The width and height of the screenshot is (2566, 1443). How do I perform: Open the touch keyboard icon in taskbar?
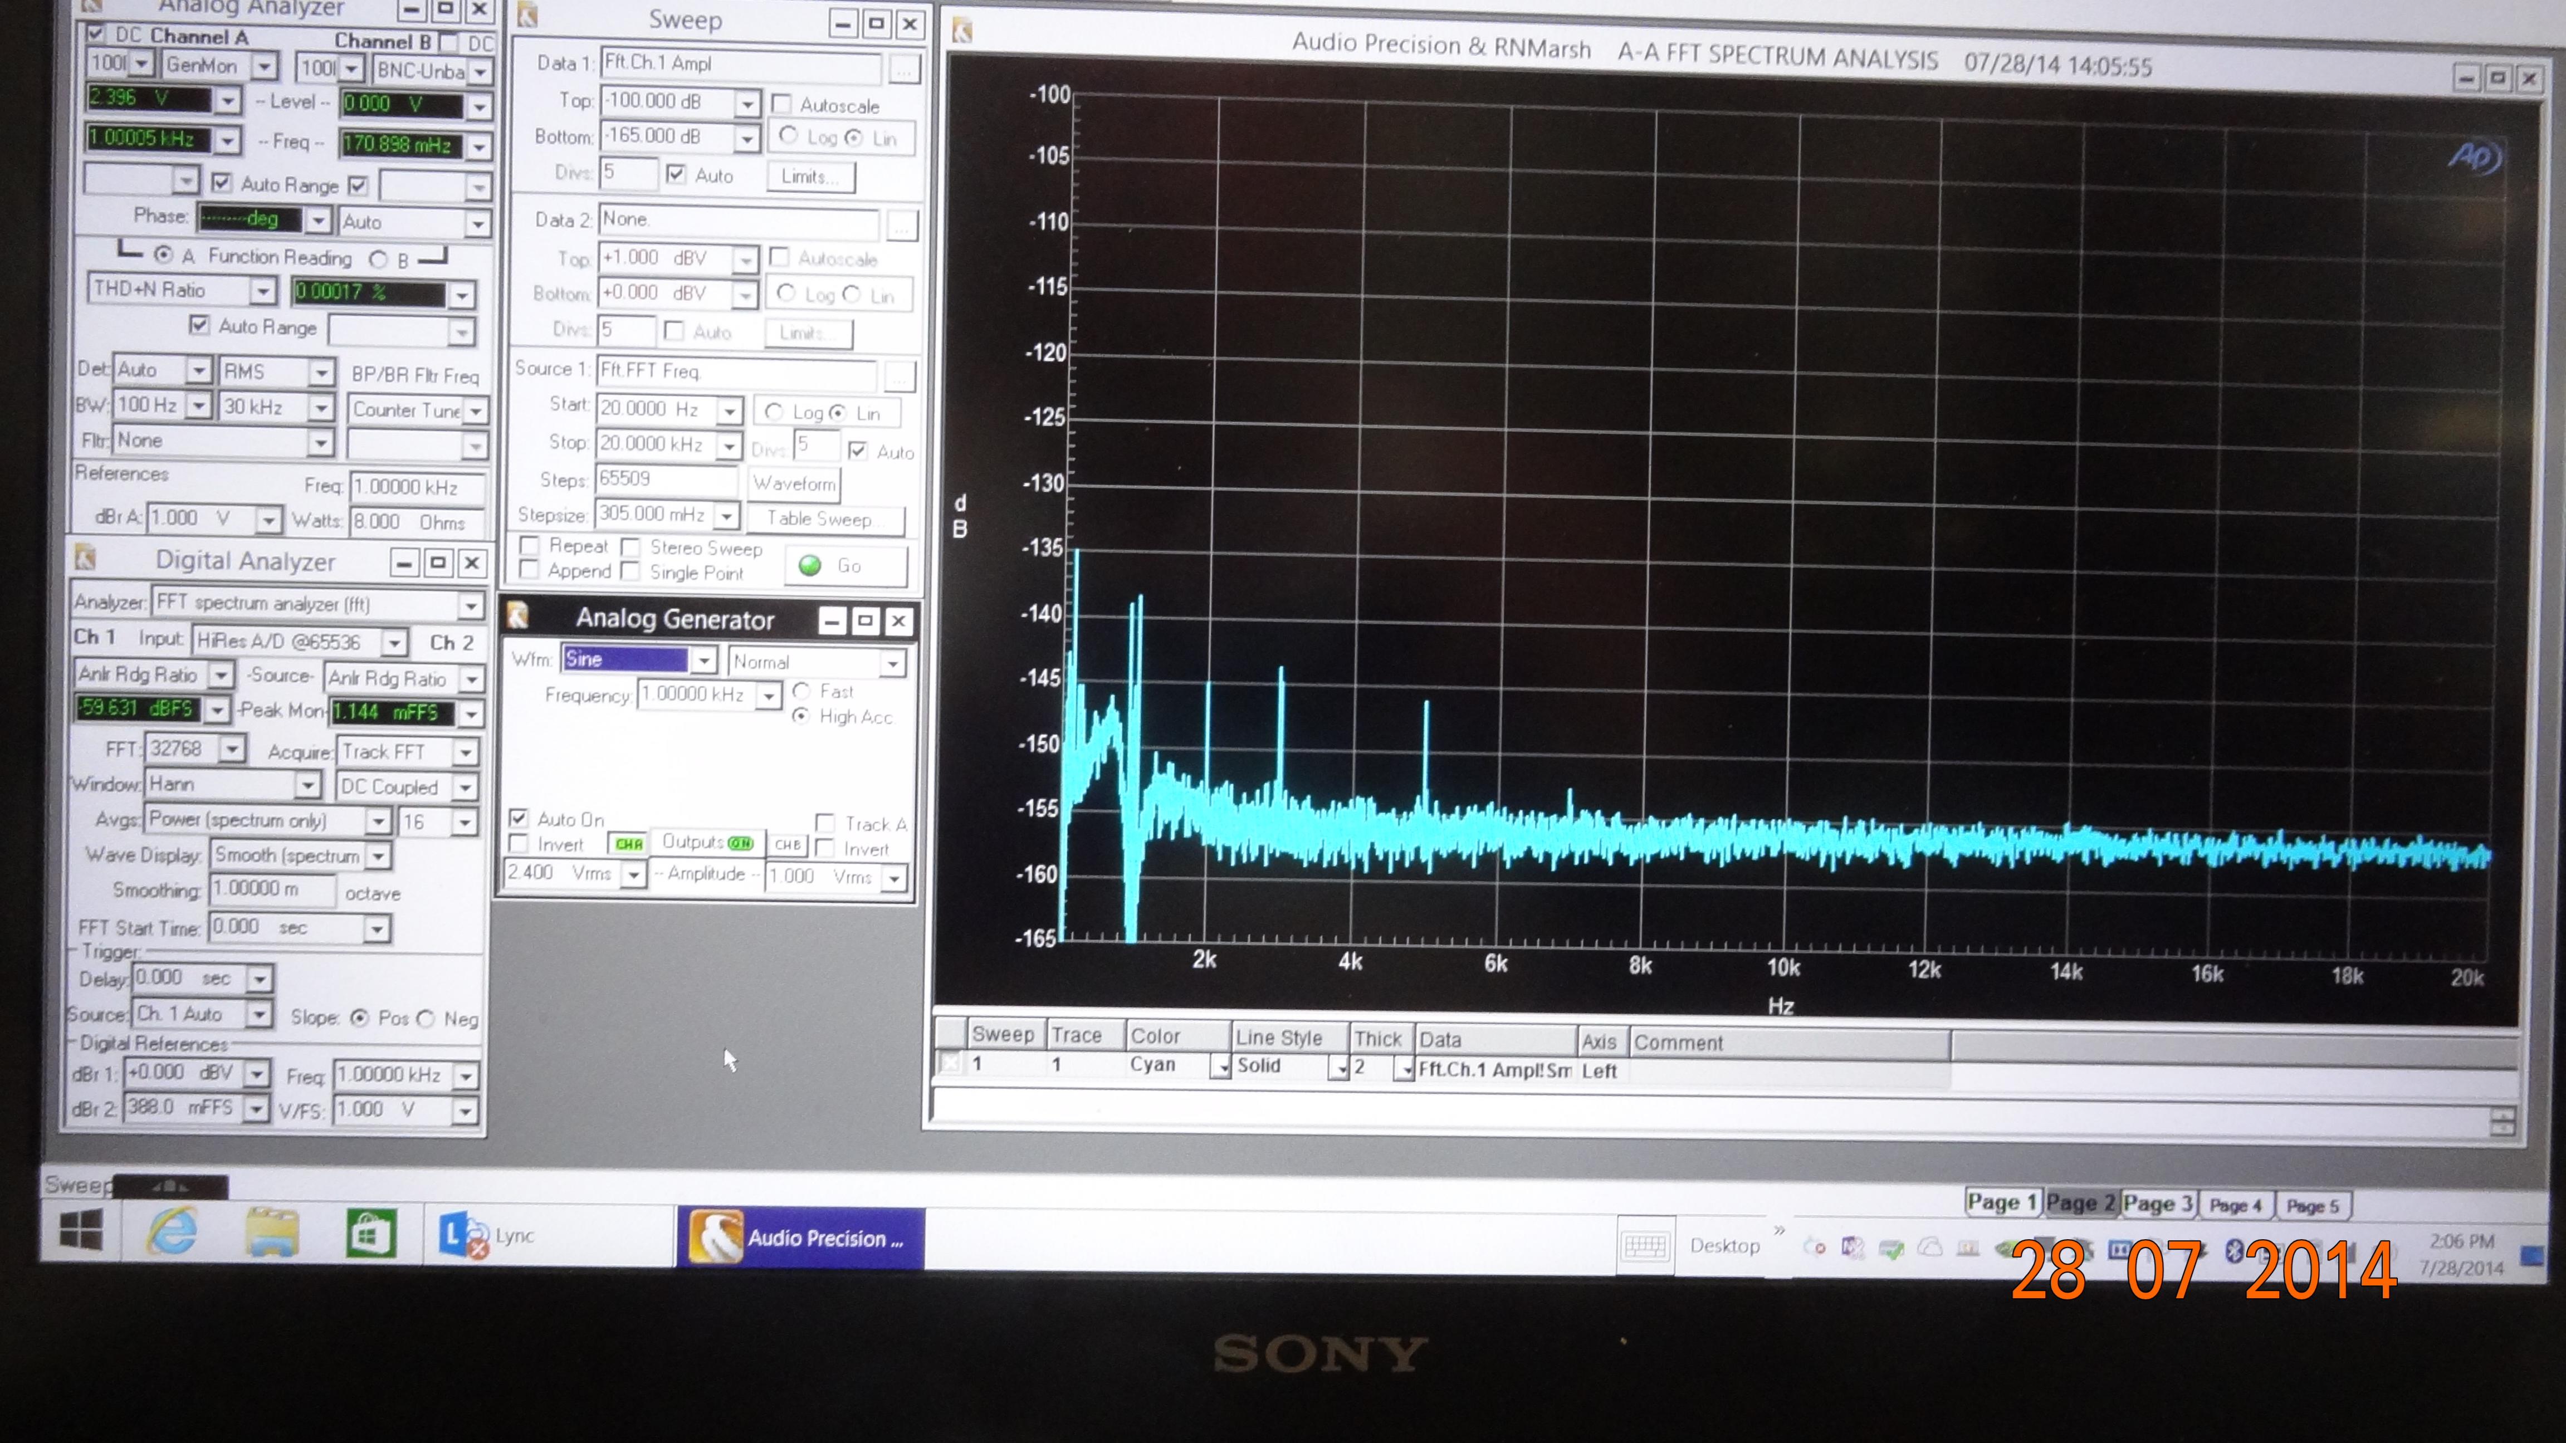1645,1246
